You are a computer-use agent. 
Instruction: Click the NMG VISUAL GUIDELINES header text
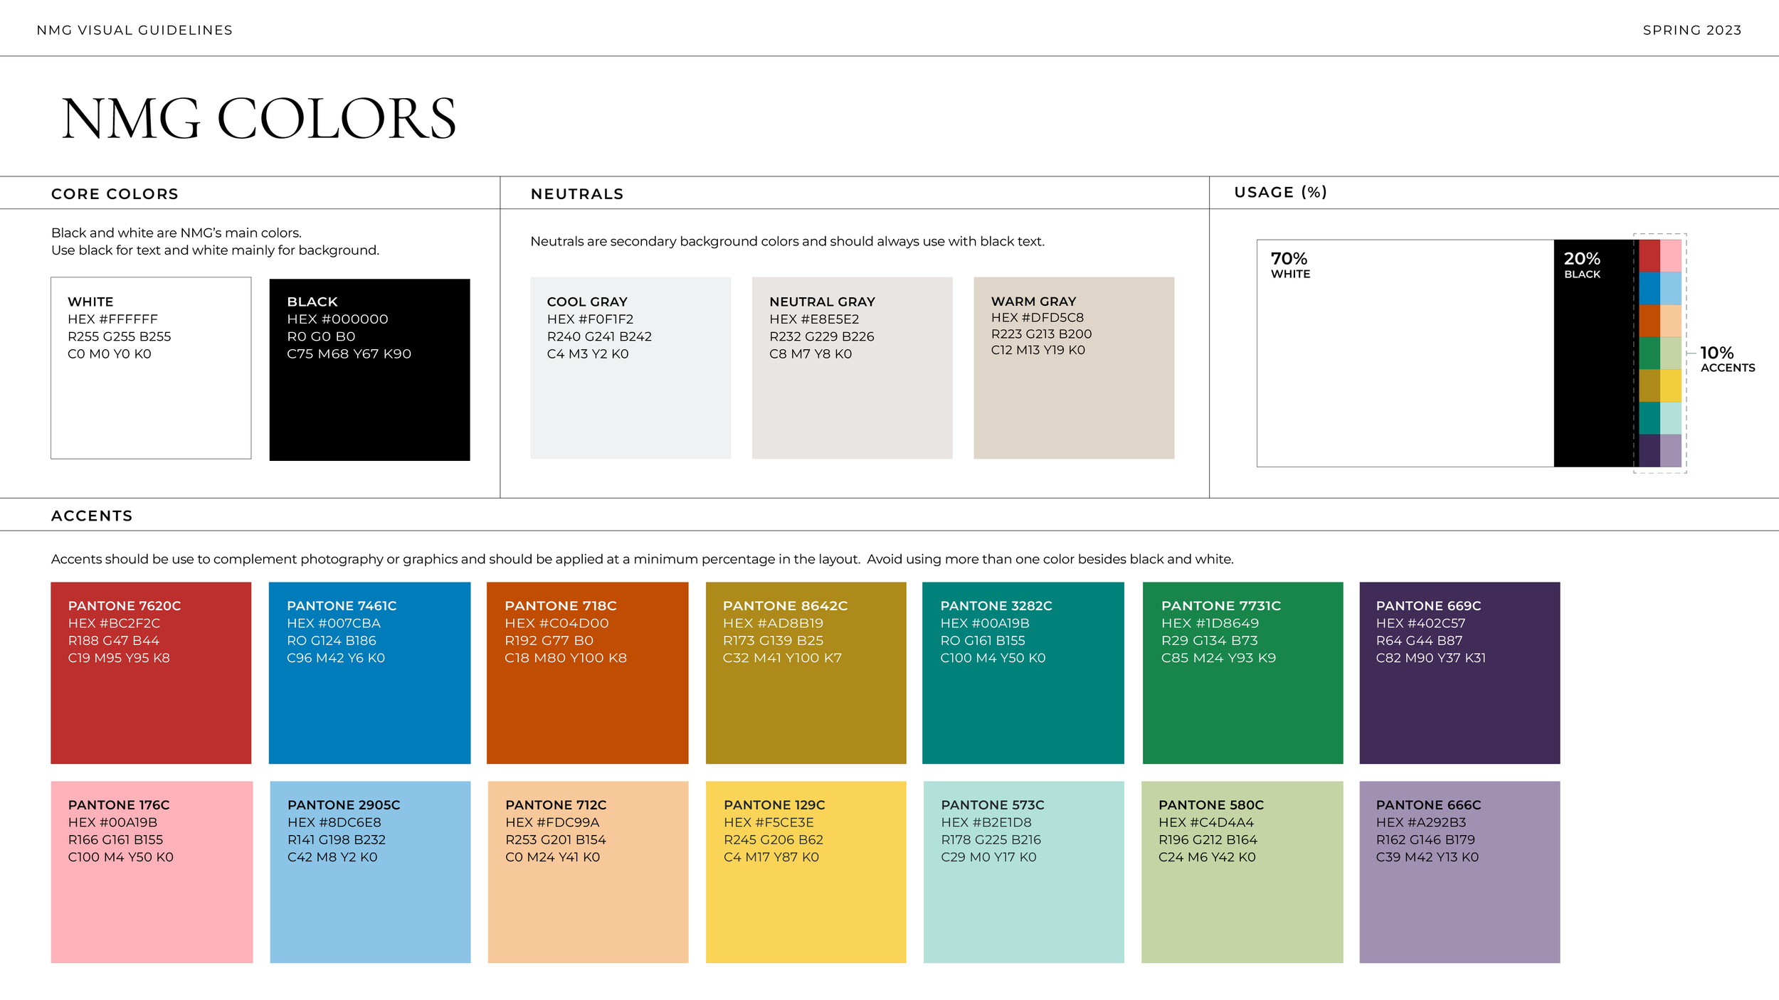[x=134, y=30]
